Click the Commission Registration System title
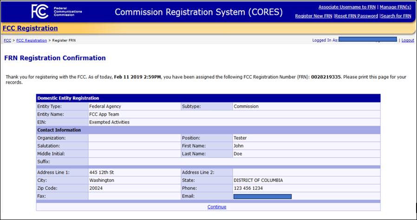The image size is (417, 220). point(199,12)
